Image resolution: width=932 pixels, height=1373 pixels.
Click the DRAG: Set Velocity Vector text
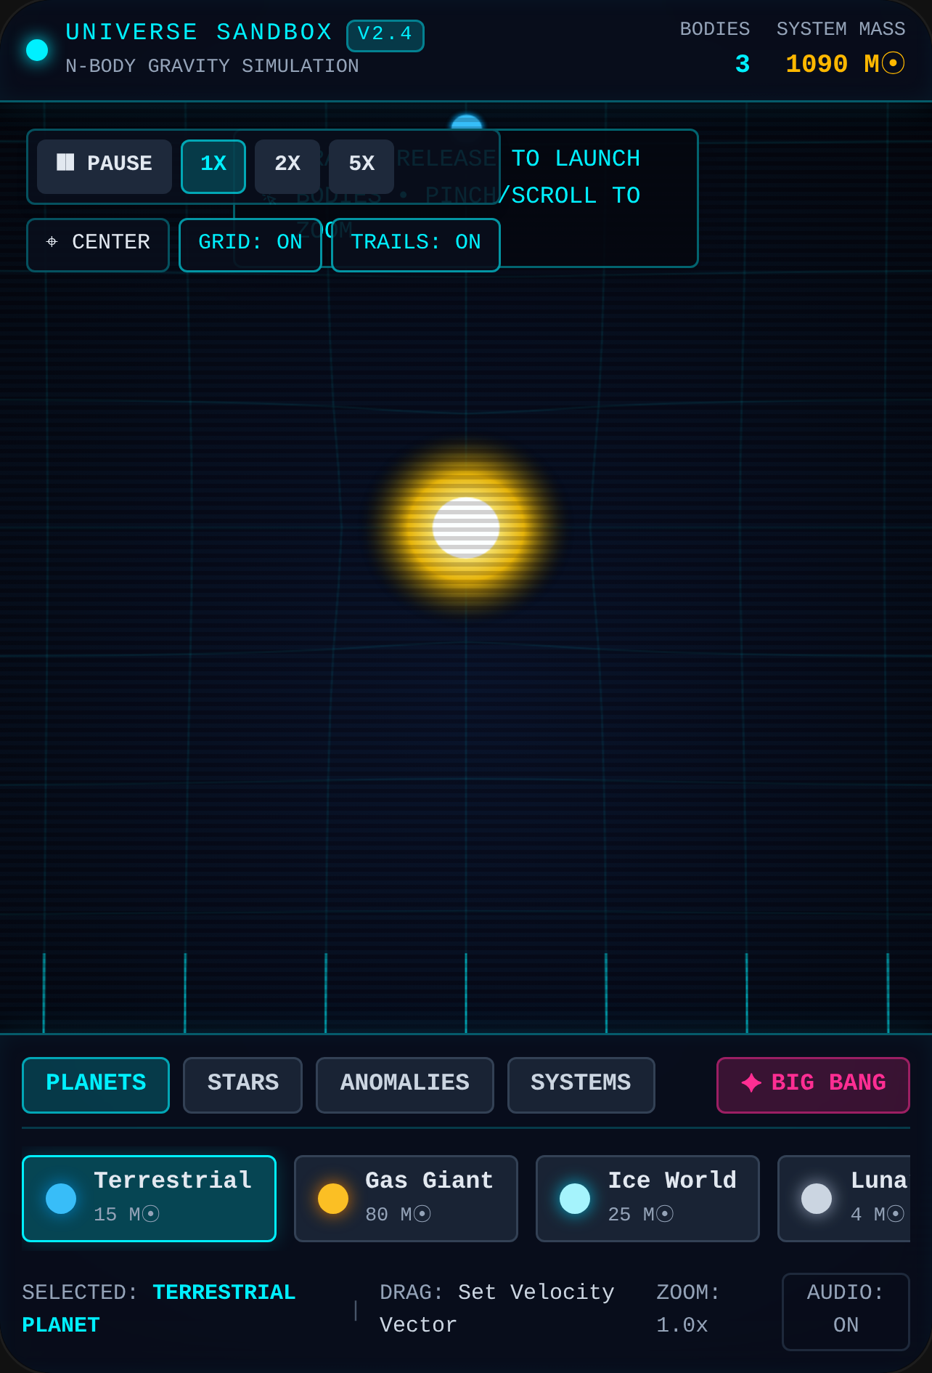pos(497,1308)
